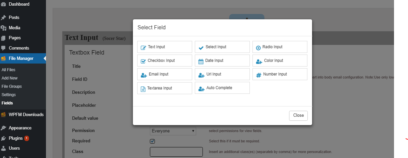408x158 pixels.
Task: Close the Select Field dialog
Action: click(x=298, y=115)
